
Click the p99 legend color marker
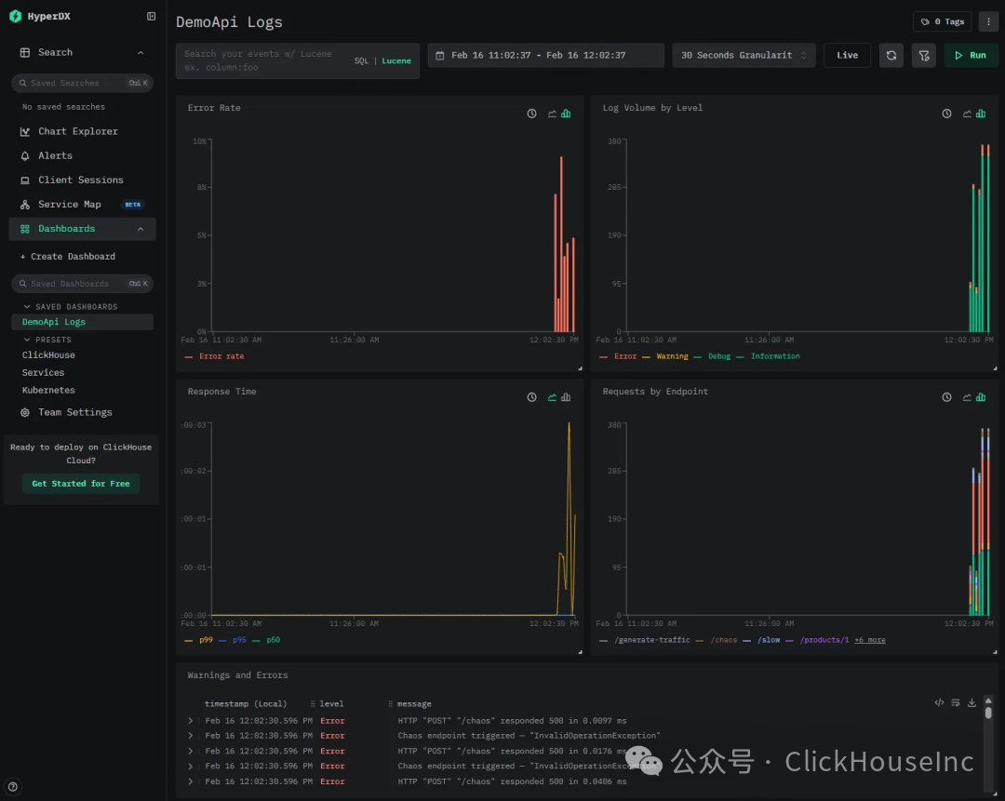click(x=188, y=640)
